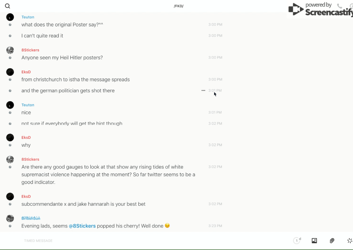This screenshot has height=250, width=353.
Task: Open the conversation search magnifier
Action: click(7, 6)
